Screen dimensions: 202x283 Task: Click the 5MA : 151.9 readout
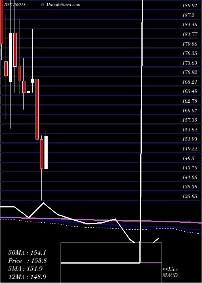click(25, 269)
